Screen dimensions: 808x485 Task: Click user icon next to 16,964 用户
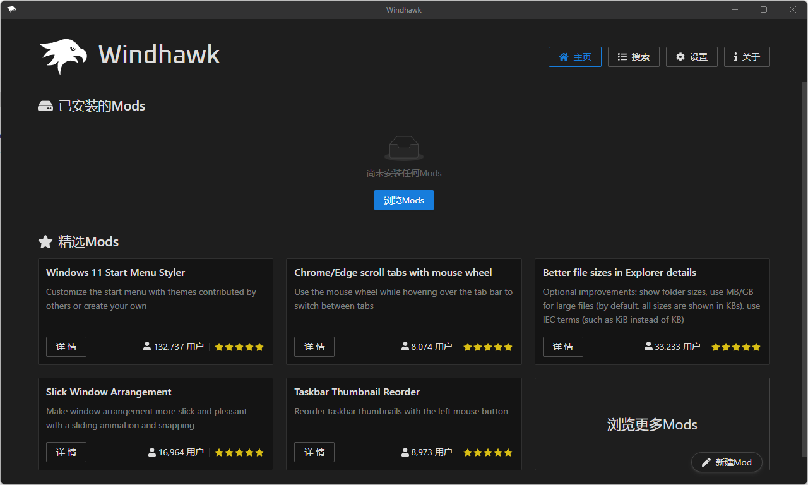152,452
